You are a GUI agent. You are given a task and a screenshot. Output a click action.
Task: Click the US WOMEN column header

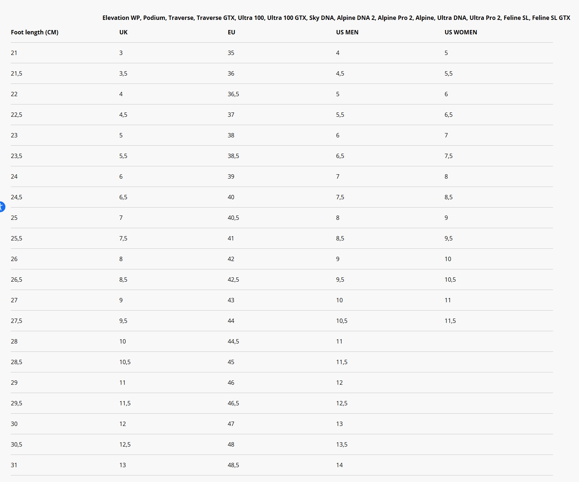[x=461, y=32]
